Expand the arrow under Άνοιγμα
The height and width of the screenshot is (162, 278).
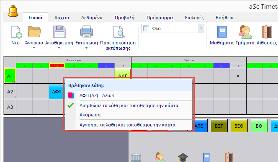pyautogui.click(x=34, y=48)
